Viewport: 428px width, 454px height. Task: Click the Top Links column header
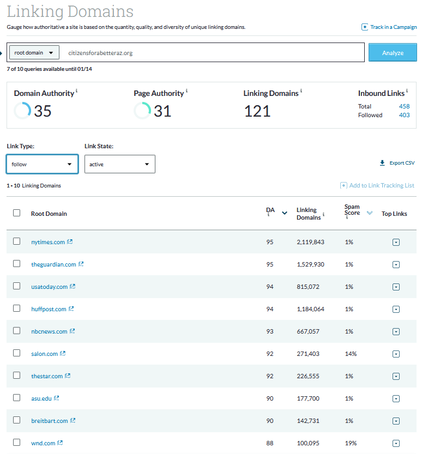click(394, 214)
